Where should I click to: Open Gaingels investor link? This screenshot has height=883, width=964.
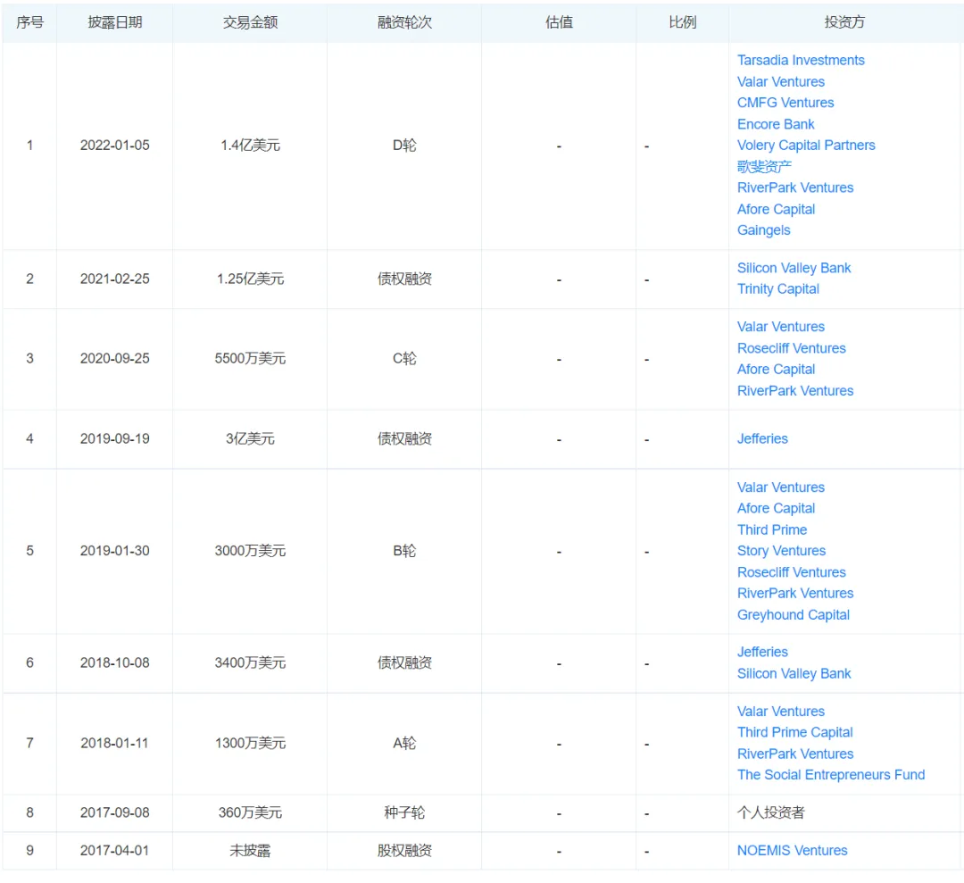(763, 230)
